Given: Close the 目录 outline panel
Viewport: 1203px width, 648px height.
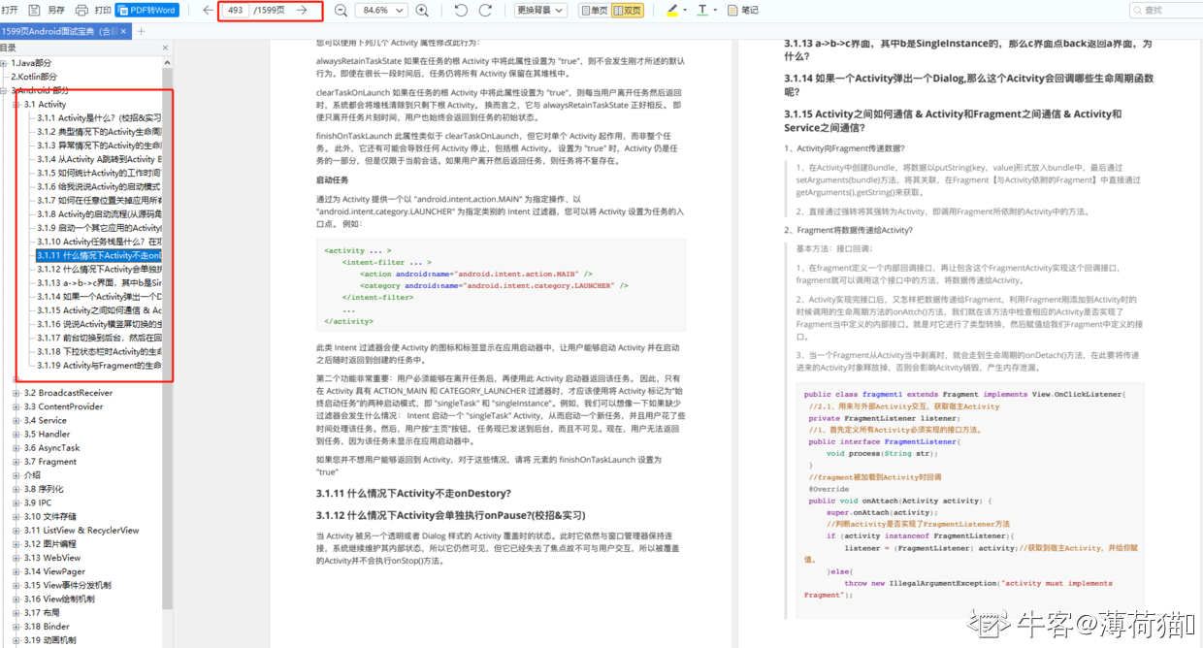Looking at the screenshot, I should [166, 47].
